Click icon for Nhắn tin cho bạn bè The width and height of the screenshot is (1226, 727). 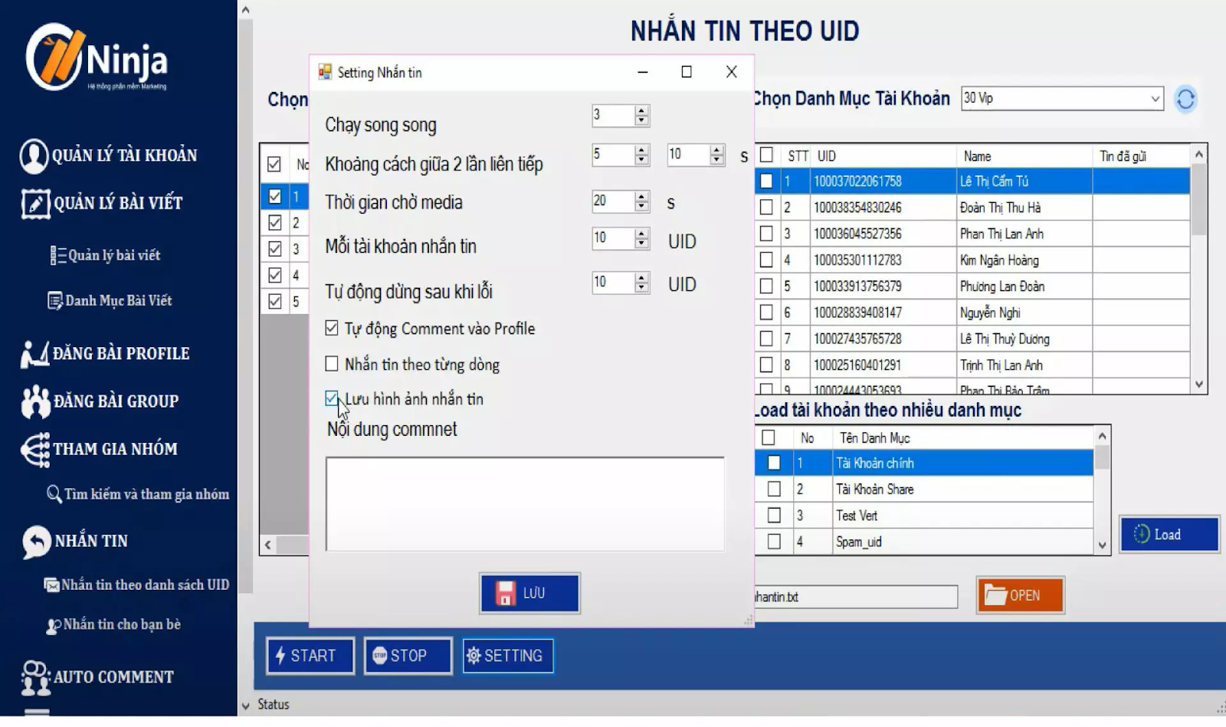(54, 626)
